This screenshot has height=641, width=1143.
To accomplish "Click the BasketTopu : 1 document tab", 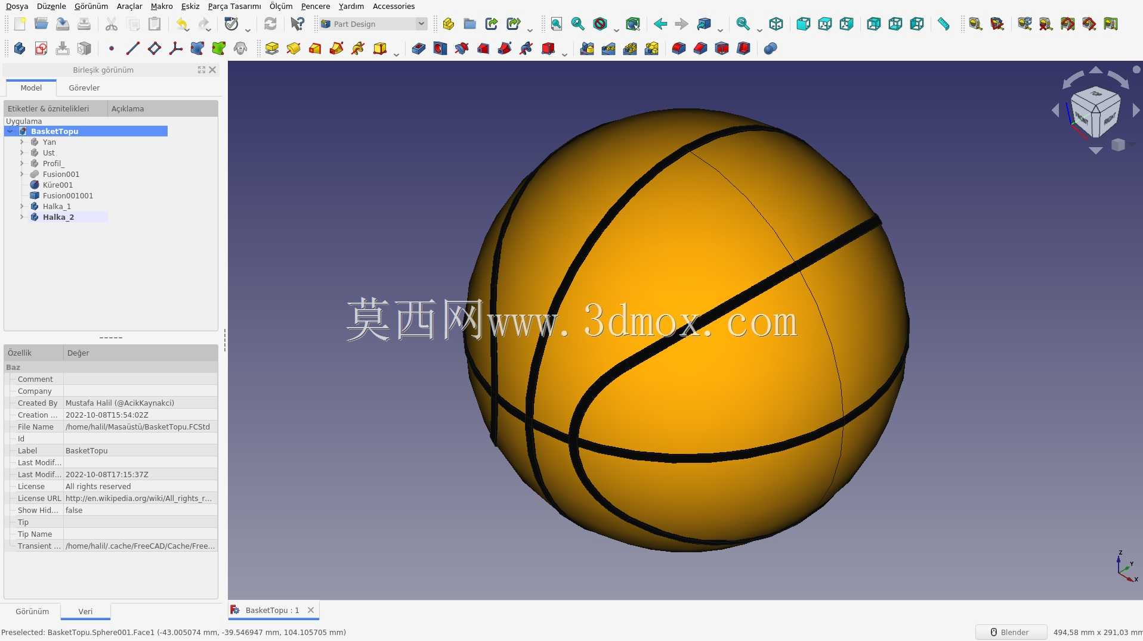I will tap(273, 610).
